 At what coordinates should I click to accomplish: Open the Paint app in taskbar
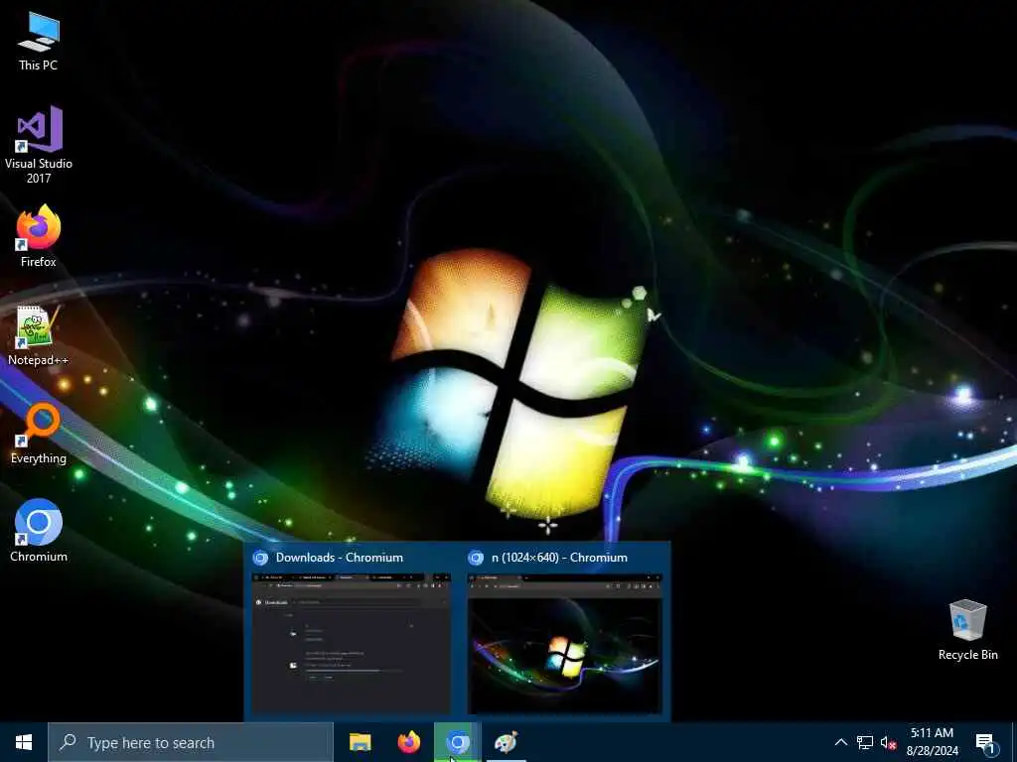(506, 742)
